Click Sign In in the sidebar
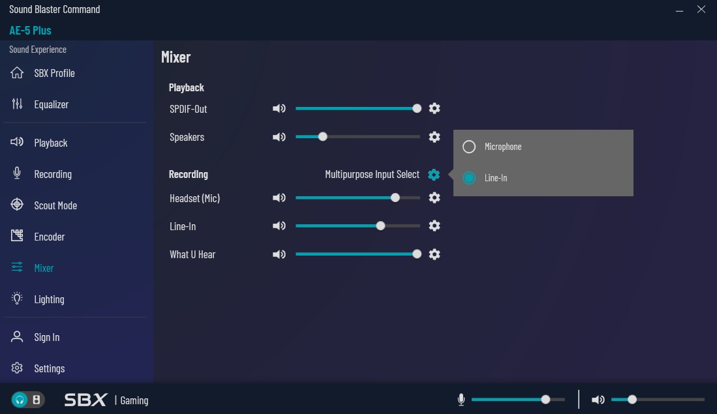 point(46,337)
